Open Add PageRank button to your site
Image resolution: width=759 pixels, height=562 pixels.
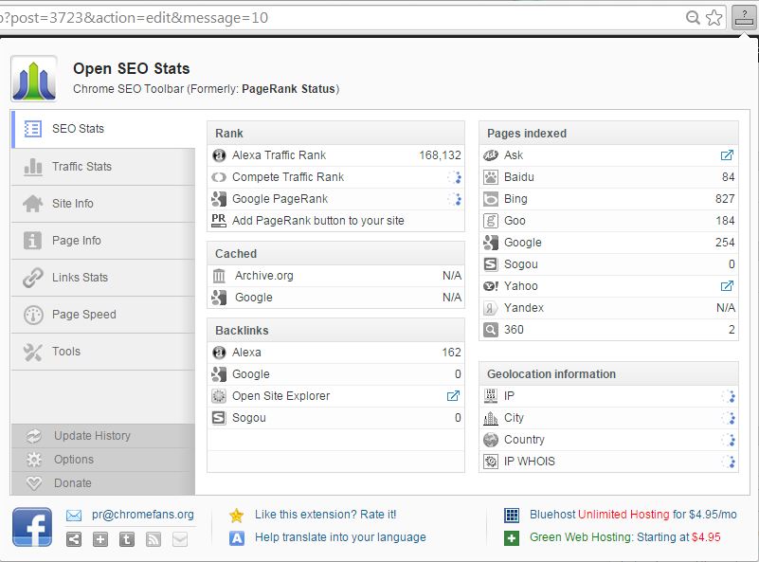tap(318, 221)
